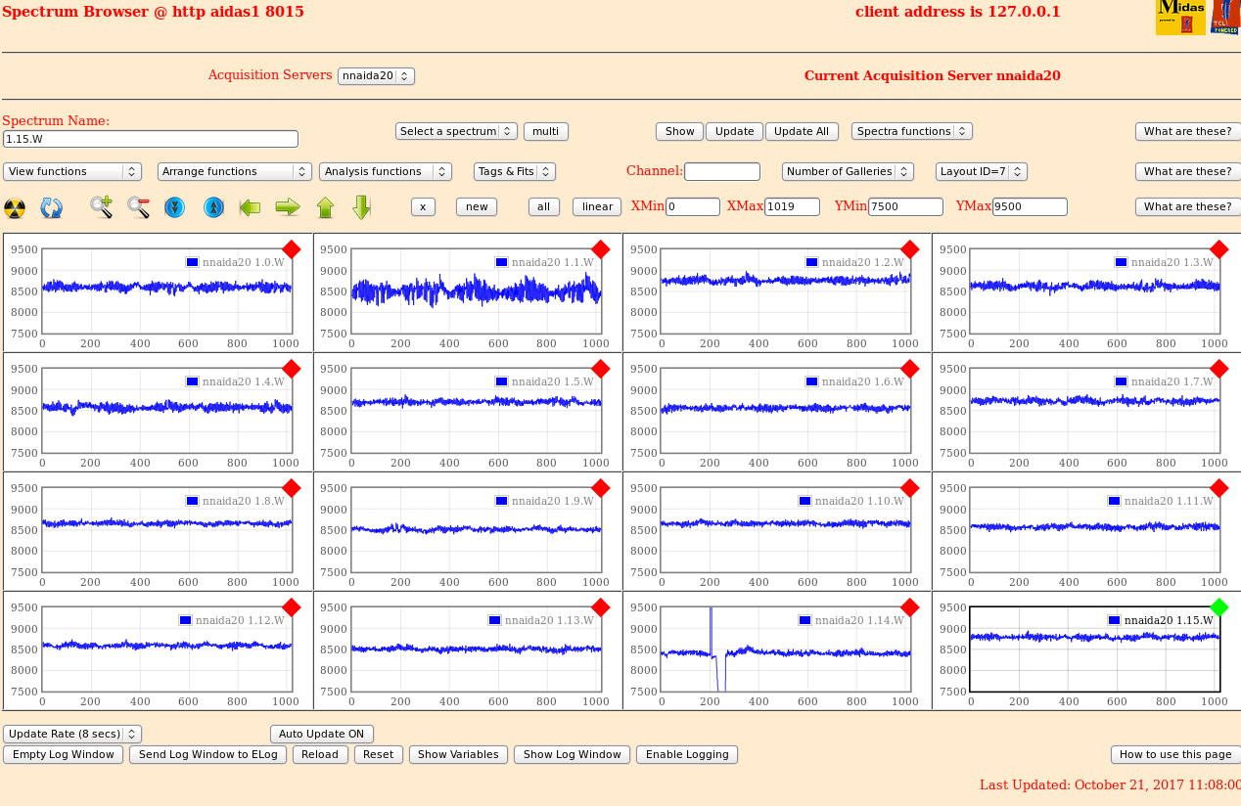Viewport: 1241px width, 806px height.
Task: Click the Update All button
Action: (x=802, y=131)
